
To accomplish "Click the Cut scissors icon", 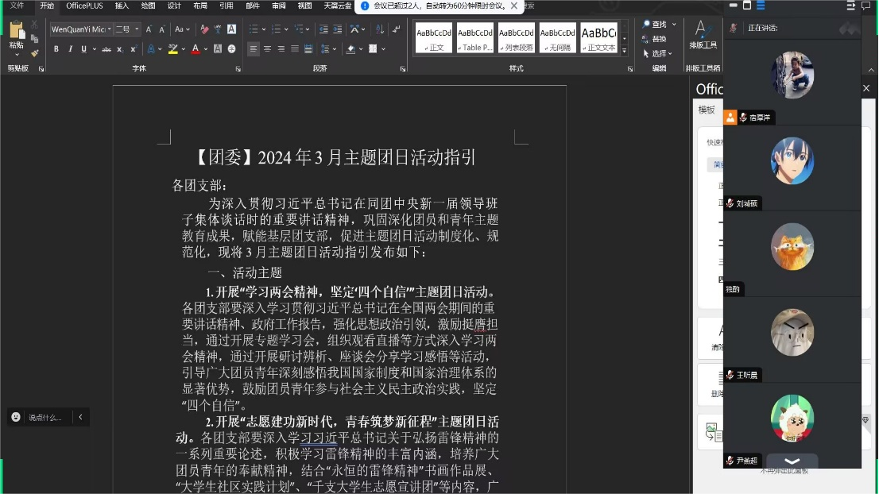I will pos(34,25).
